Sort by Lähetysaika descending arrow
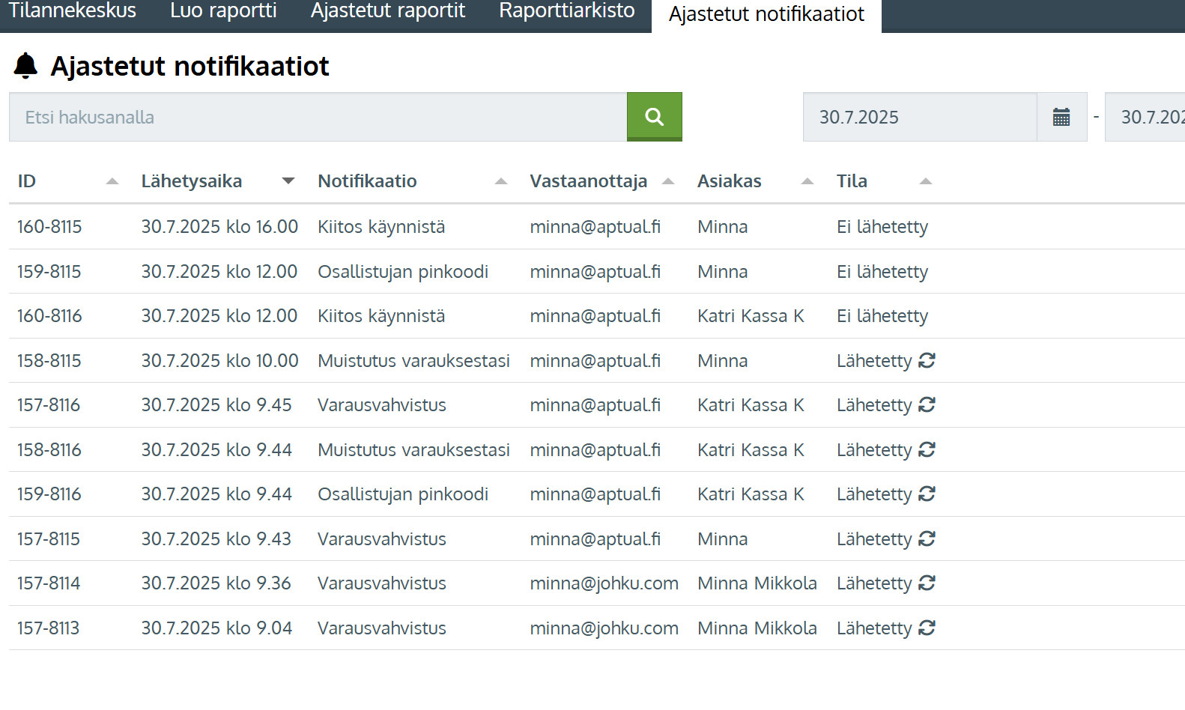 pos(288,181)
